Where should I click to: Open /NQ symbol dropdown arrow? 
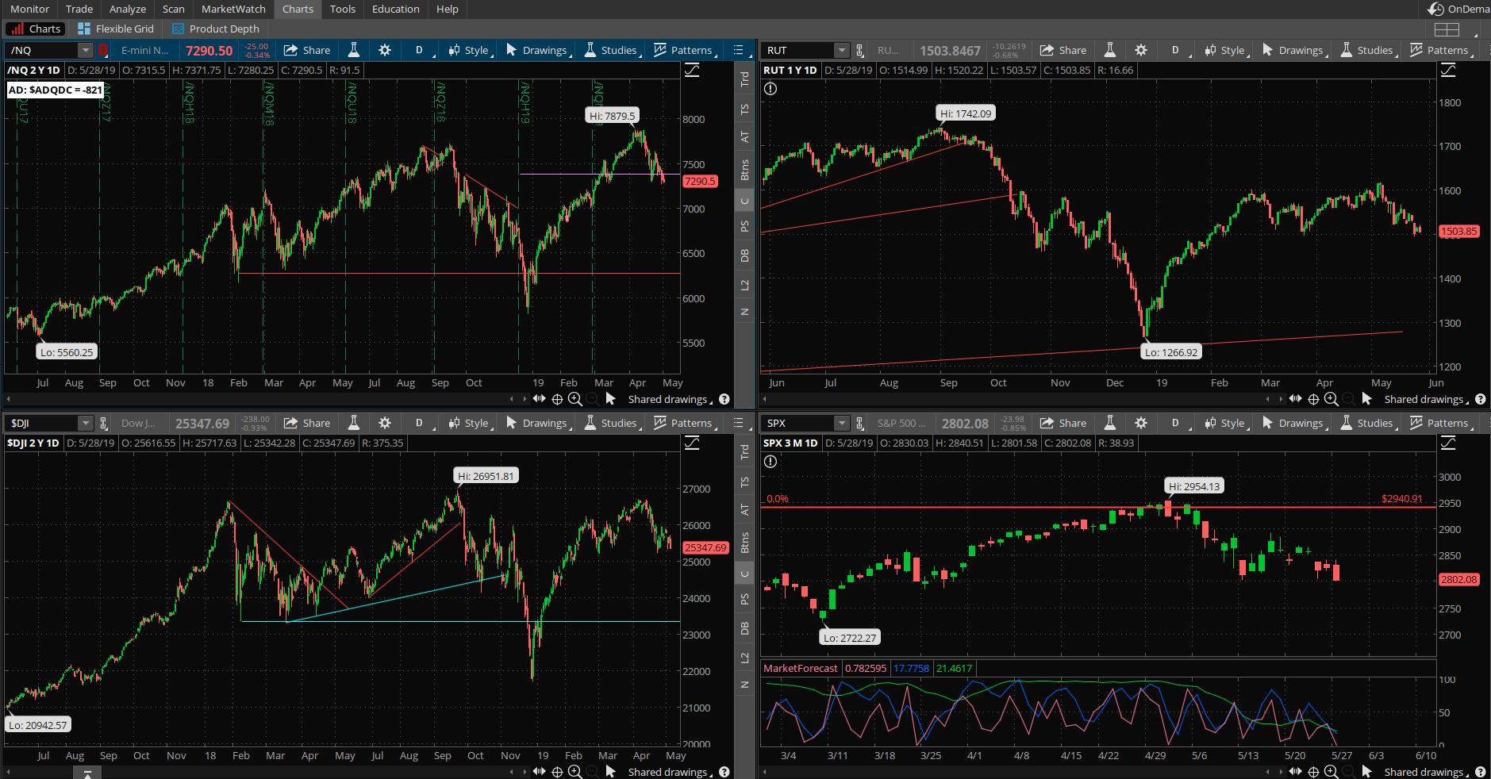pos(85,50)
